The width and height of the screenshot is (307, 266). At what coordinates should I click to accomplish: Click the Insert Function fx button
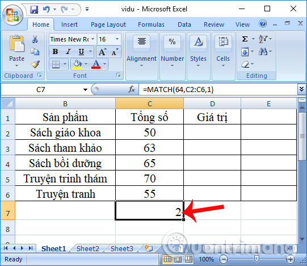point(132,89)
